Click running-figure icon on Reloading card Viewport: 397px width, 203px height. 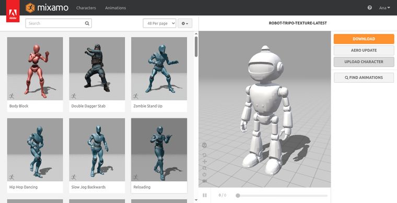[x=136, y=177]
